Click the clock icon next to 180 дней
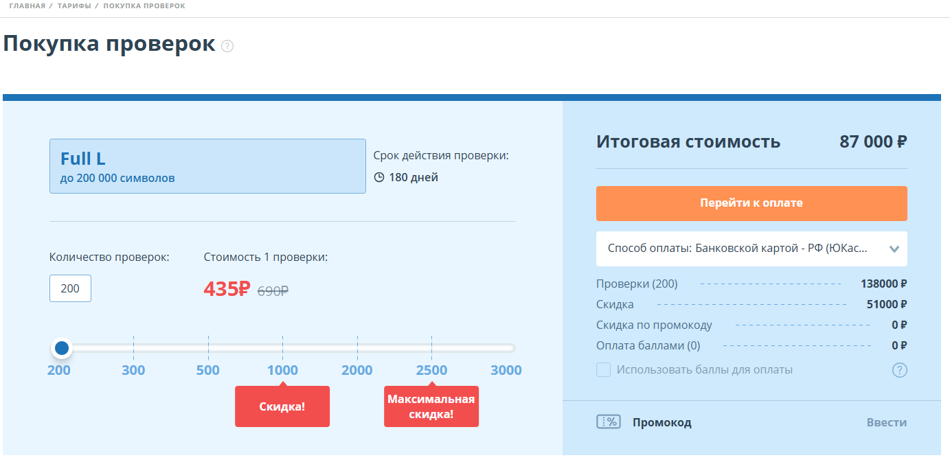 (x=379, y=177)
